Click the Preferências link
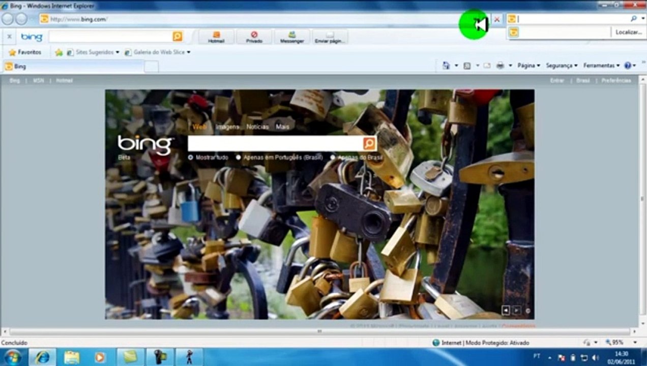 tap(616, 80)
